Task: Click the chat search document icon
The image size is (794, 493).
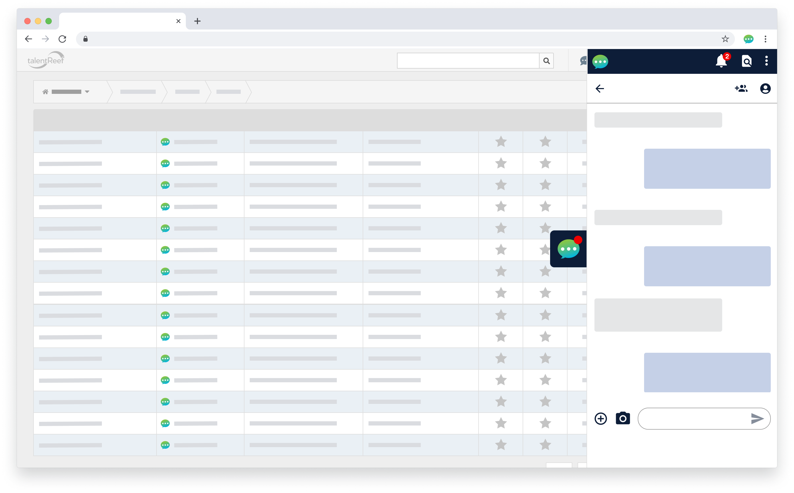Action: coord(746,61)
